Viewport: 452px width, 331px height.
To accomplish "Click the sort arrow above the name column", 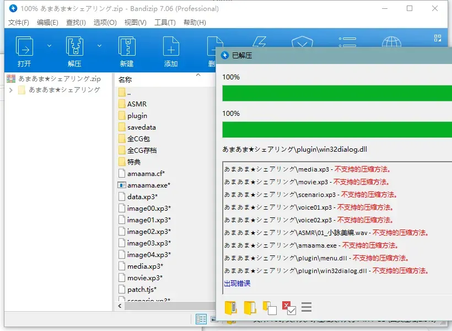I will click(198, 74).
